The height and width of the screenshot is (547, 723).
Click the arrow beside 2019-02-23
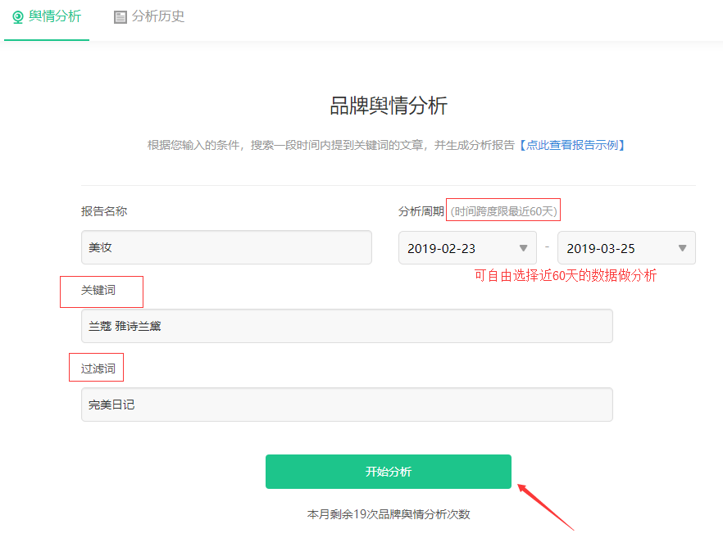(x=523, y=248)
